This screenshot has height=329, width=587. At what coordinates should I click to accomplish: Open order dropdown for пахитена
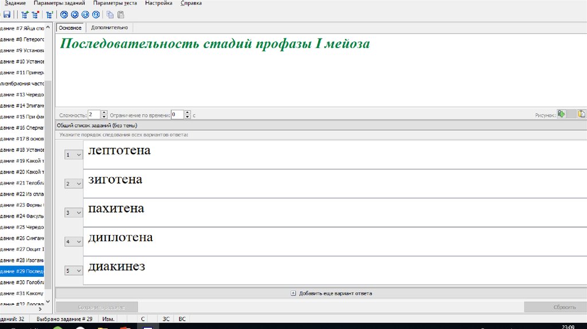click(74, 213)
